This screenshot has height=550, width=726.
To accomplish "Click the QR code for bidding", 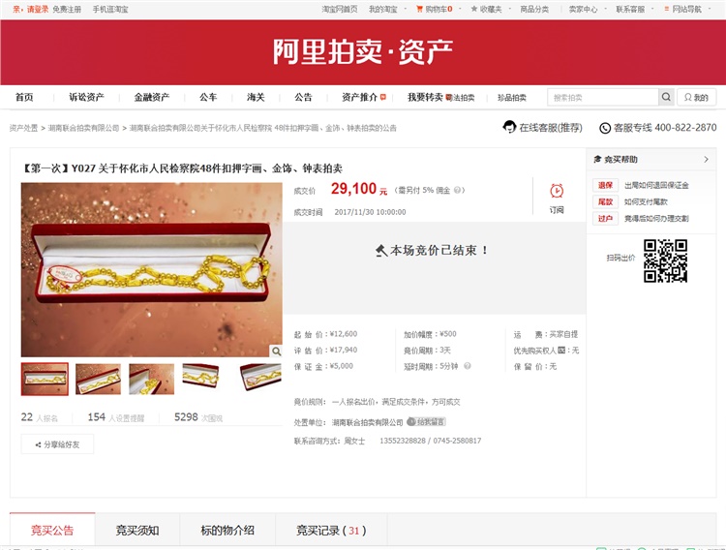I will 665,260.
